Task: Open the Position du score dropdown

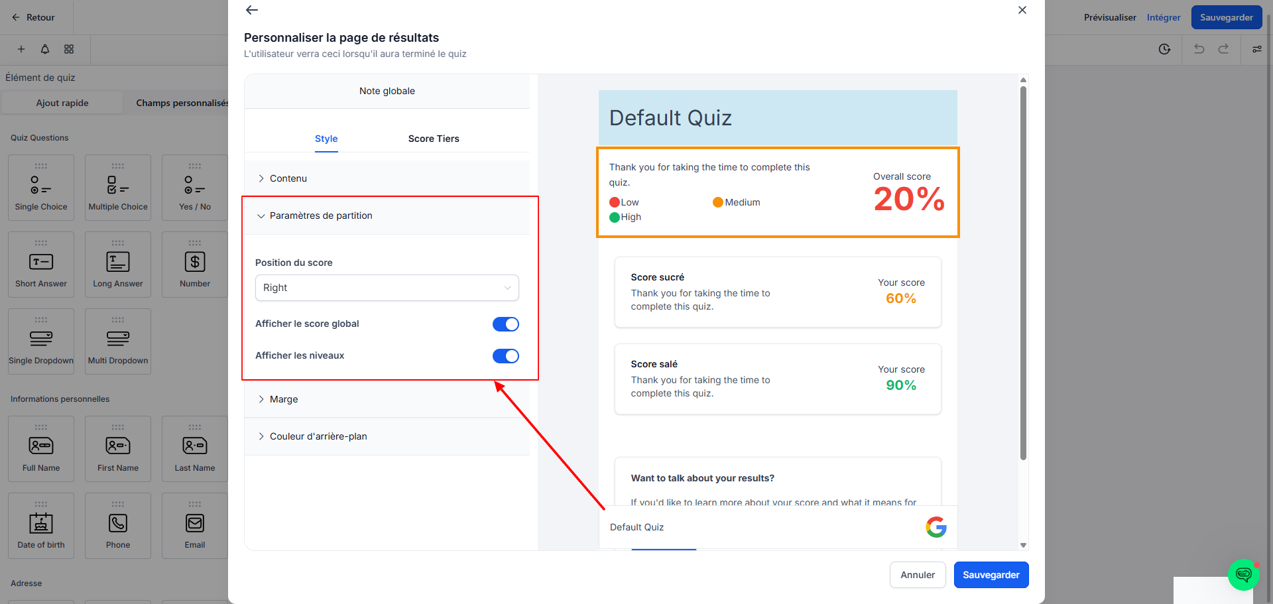Action: 387,288
